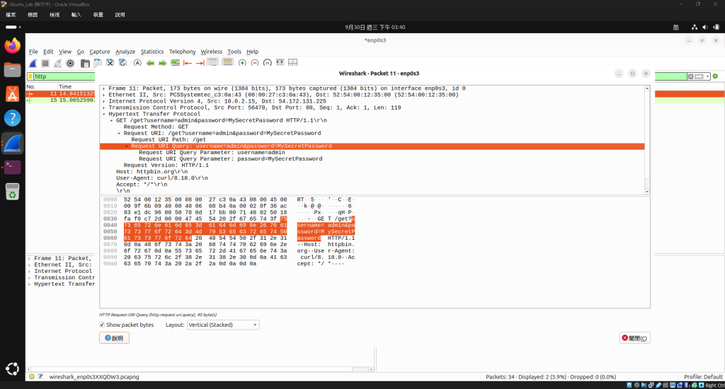Collapse the GET /get?username request line
The width and height of the screenshot is (725, 389).
coord(111,120)
